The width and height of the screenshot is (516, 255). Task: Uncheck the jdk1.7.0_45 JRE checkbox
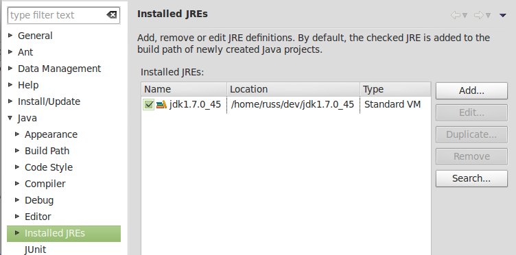click(149, 104)
